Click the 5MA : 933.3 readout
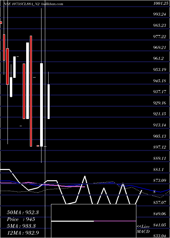170x238 pixels. pos(21,226)
